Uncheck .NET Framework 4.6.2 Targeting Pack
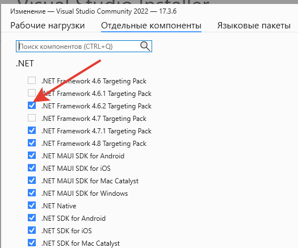Screen dimensions: 298x248 coord(32,106)
